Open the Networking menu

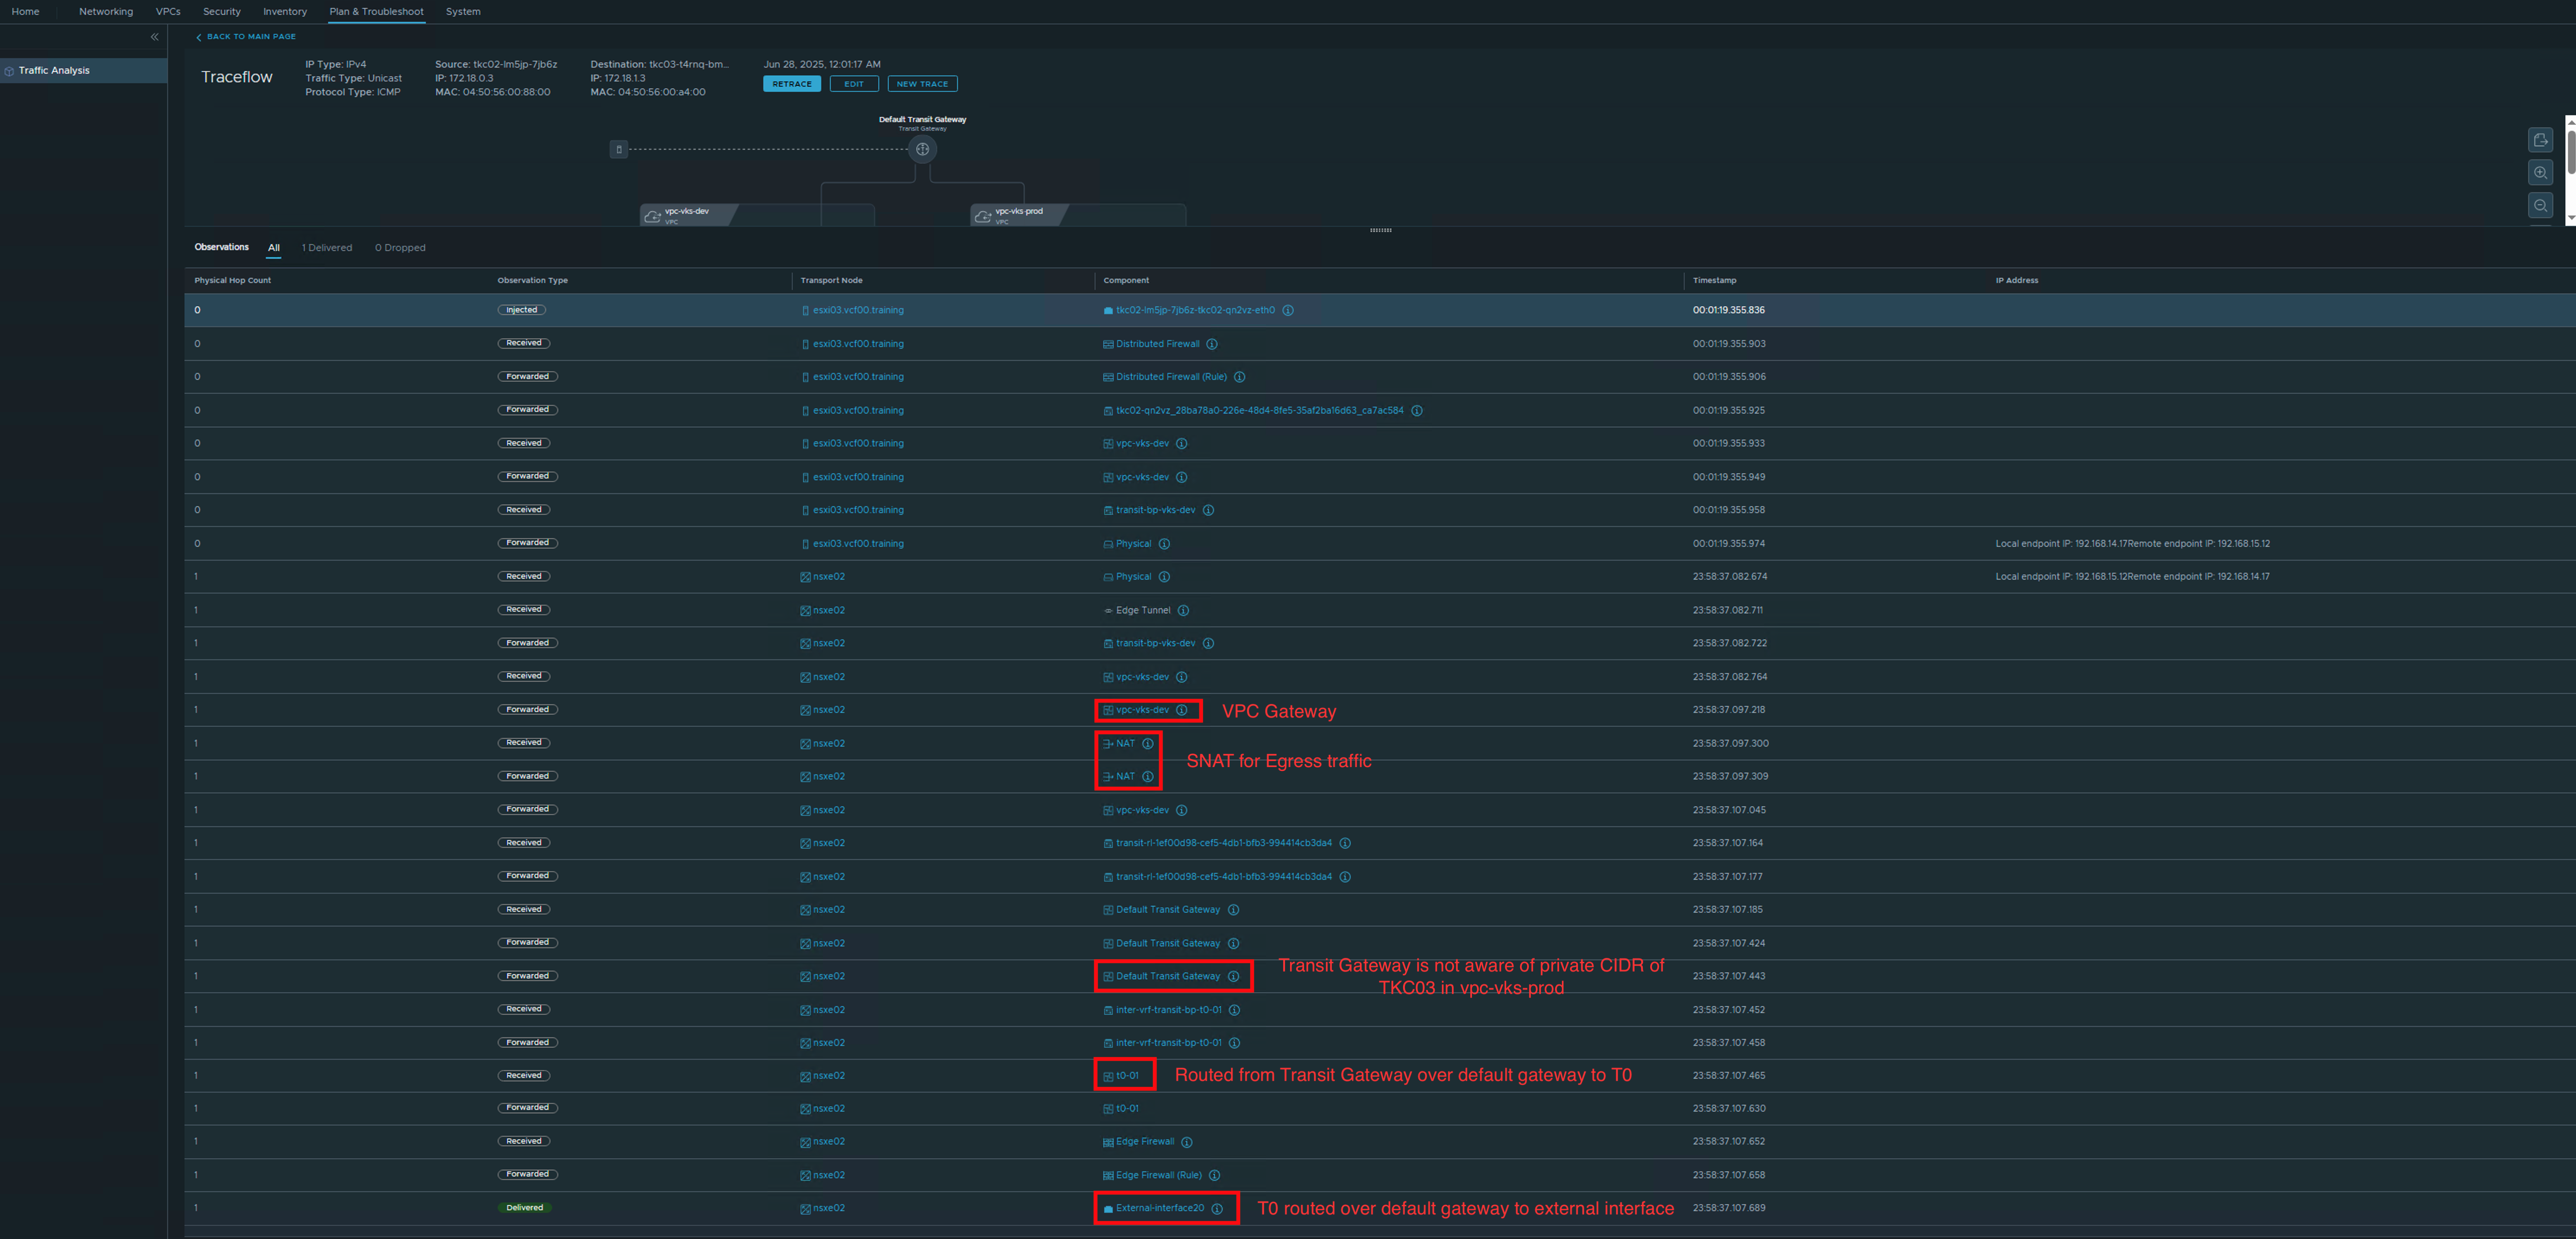click(x=106, y=12)
